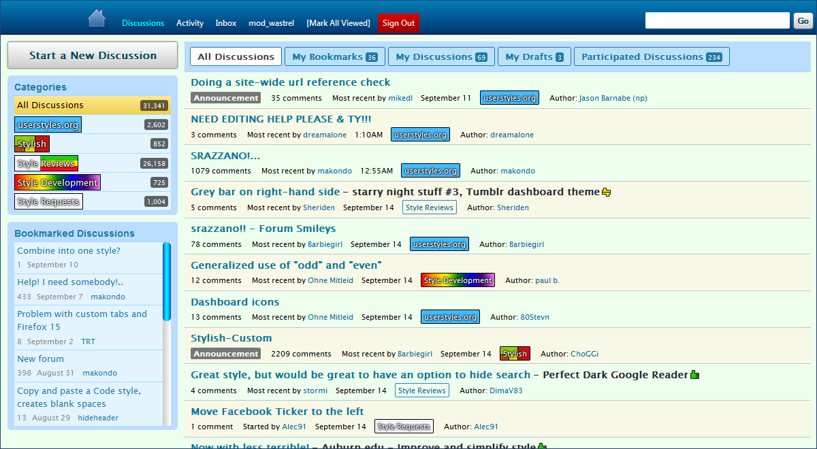Select the All Discussions tab

(x=236, y=57)
